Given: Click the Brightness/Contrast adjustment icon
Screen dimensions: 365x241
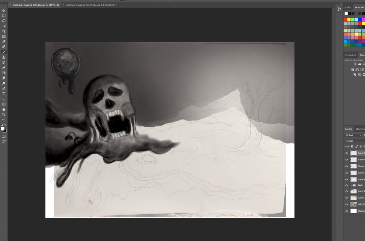Looking at the screenshot, I should point(354,64).
